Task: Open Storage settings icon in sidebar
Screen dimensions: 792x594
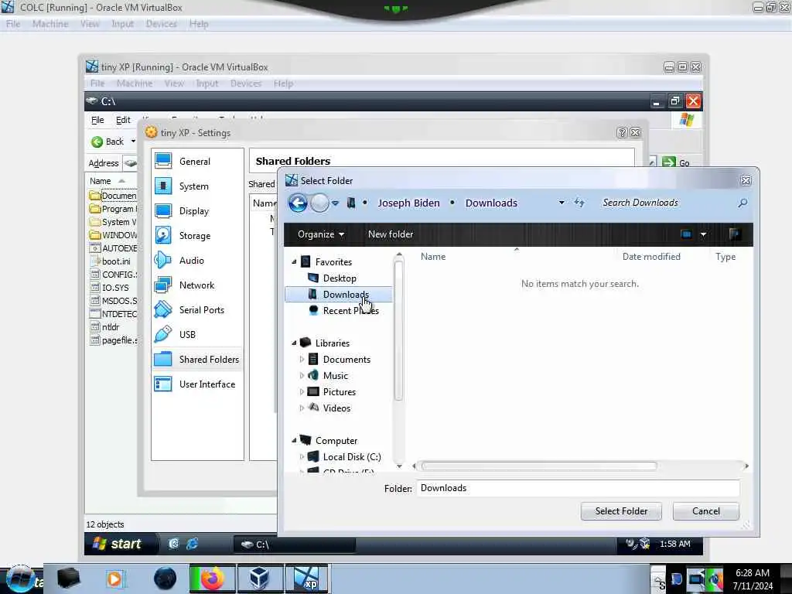Action: 163,235
